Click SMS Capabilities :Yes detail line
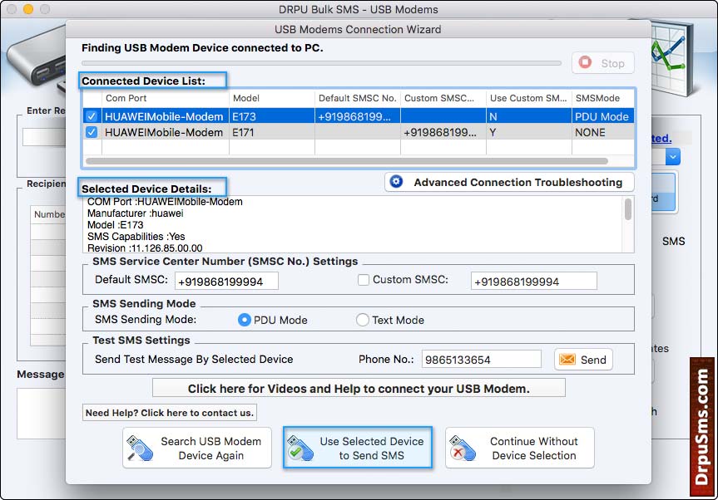718x500 pixels. pyautogui.click(x=136, y=237)
